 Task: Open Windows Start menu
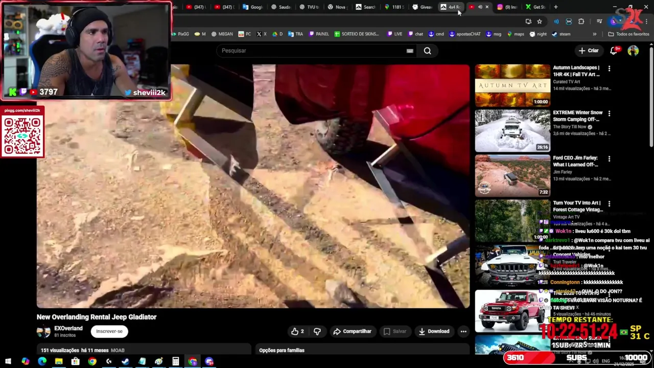point(8,361)
